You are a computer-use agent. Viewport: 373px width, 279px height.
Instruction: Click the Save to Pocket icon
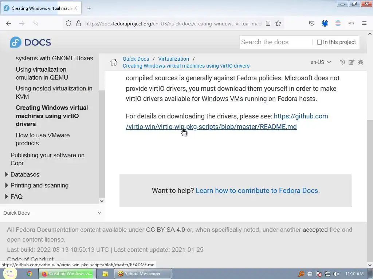click(x=312, y=24)
